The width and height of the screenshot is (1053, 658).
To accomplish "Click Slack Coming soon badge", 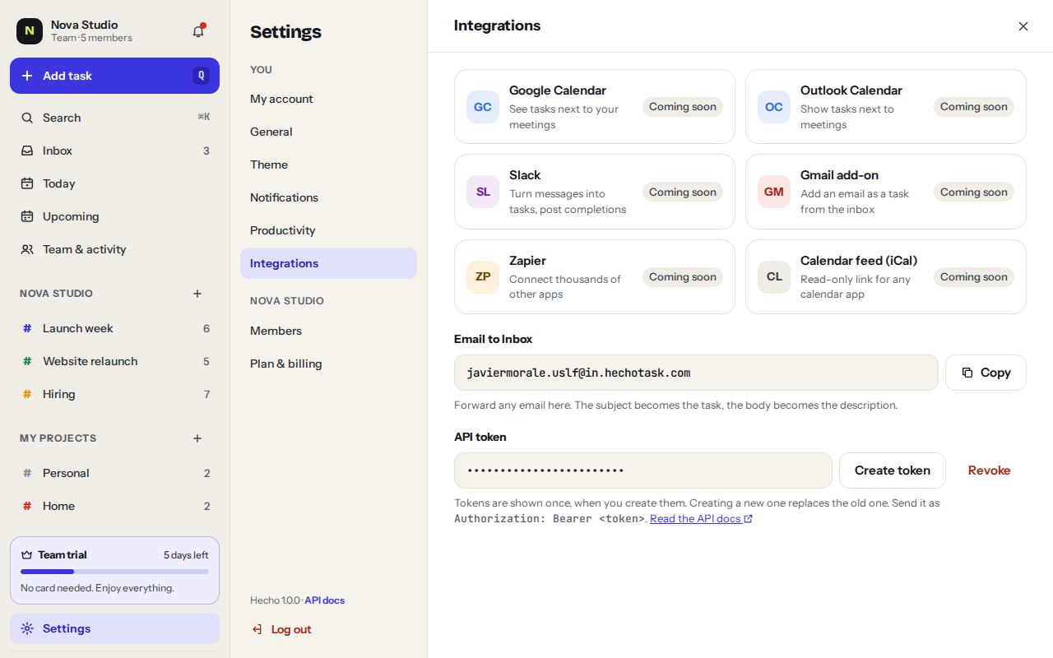I will 683,192.
